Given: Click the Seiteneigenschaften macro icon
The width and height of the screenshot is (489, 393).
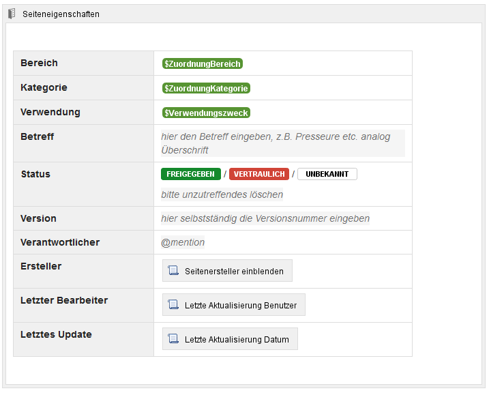Looking at the screenshot, I should click(x=12, y=14).
